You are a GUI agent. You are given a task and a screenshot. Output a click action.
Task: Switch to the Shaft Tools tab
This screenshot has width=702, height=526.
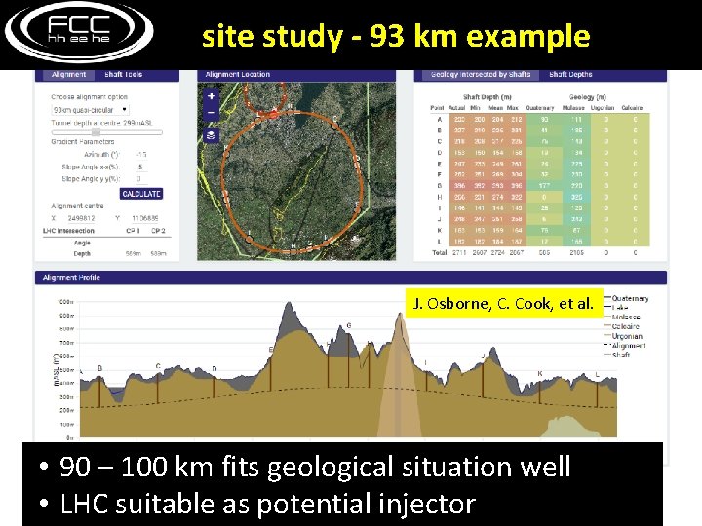(124, 75)
